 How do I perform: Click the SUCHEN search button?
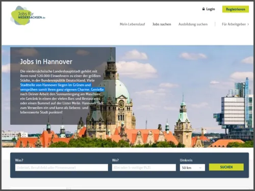tap(226, 167)
